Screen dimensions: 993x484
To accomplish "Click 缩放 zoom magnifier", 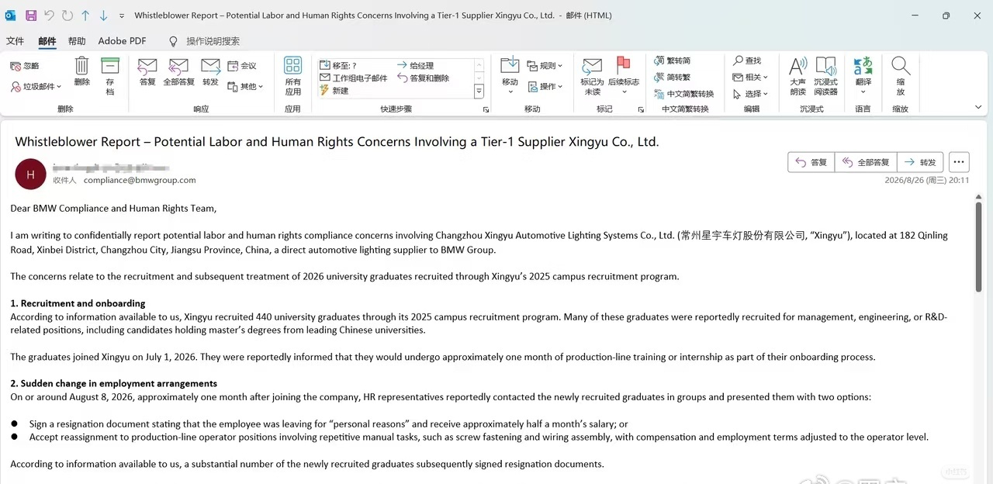I will (901, 76).
